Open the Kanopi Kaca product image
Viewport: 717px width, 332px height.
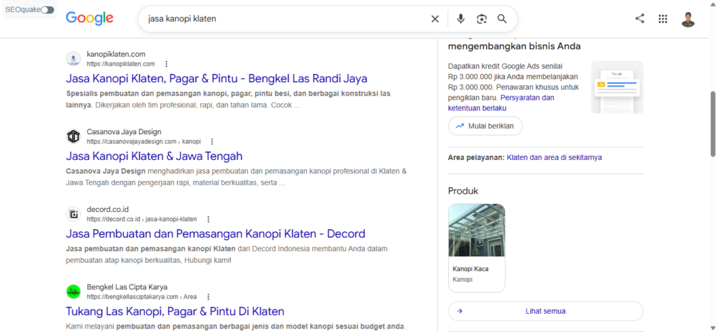pyautogui.click(x=476, y=230)
